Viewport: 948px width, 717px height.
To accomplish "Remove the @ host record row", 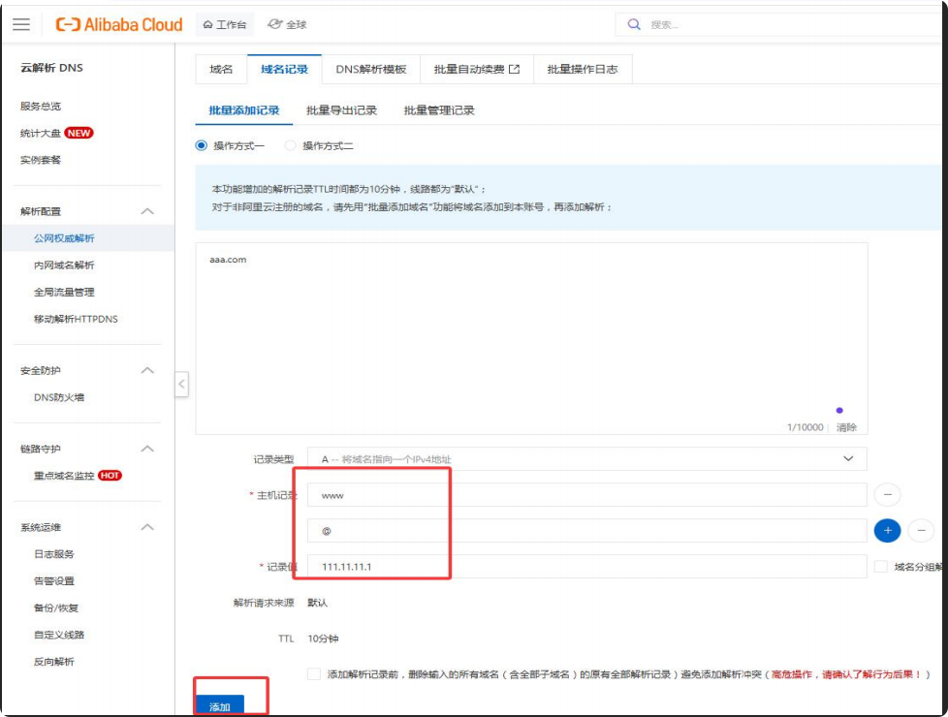I will coord(921,530).
